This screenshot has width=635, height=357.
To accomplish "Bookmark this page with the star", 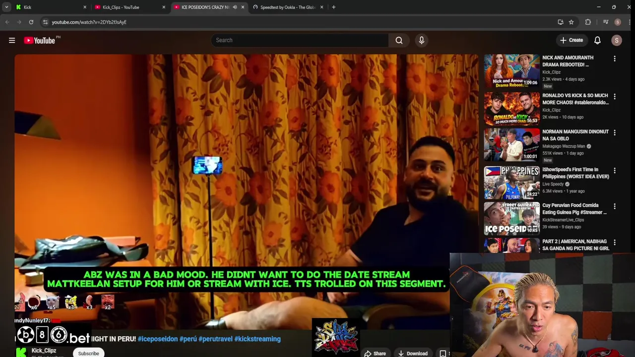I will pyautogui.click(x=571, y=22).
